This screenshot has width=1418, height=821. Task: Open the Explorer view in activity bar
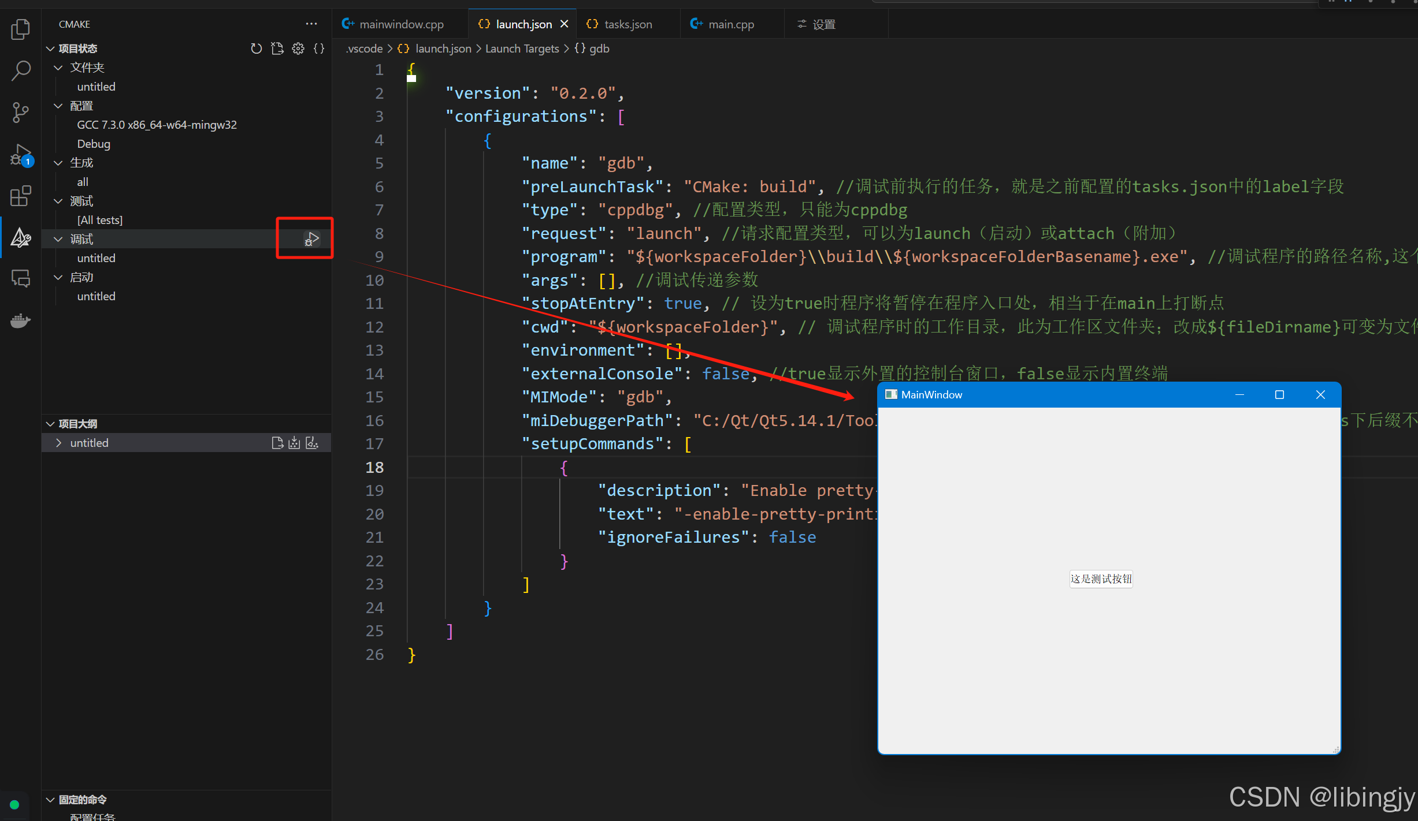pos(20,29)
